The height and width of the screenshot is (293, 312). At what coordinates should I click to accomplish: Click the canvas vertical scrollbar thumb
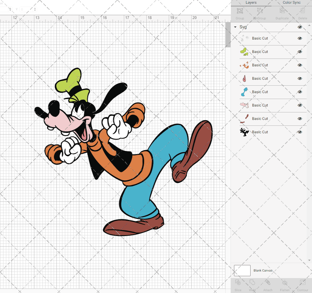coord(228,35)
